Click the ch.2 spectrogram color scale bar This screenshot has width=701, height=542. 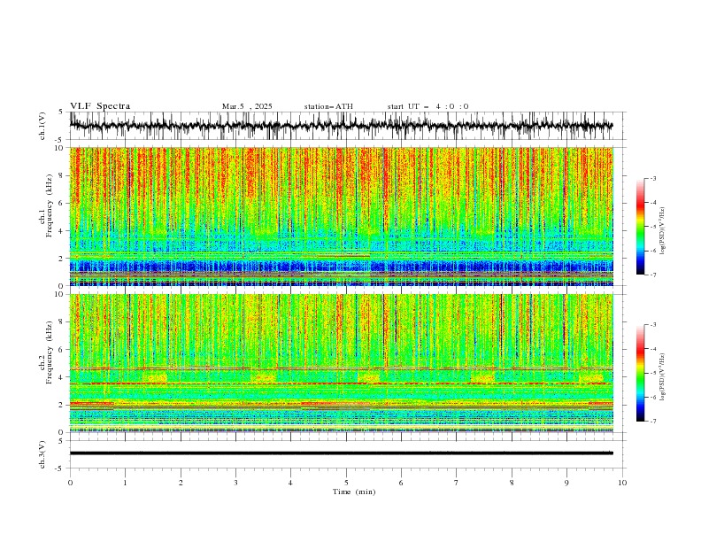pyautogui.click(x=640, y=373)
